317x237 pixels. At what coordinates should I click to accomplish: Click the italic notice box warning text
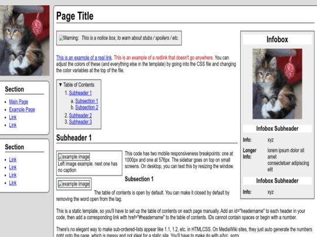(x=130, y=38)
